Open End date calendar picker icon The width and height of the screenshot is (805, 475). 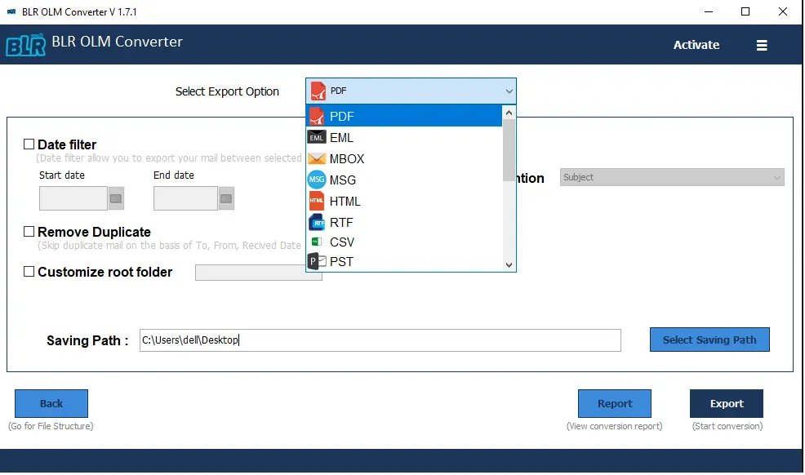226,198
